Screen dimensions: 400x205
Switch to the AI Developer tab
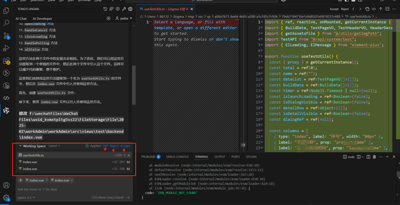tap(42, 19)
